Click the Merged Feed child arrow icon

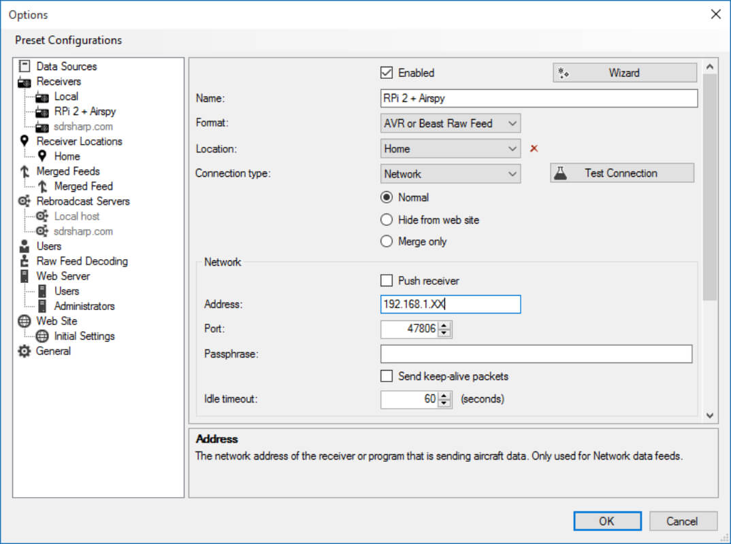coord(42,186)
